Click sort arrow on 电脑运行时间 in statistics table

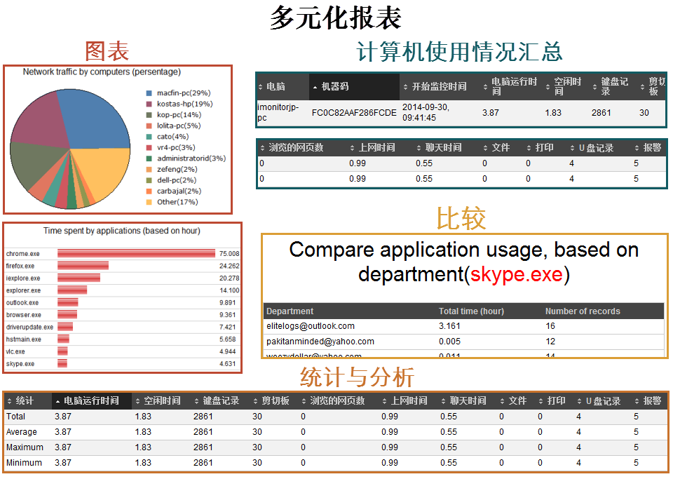57,401
